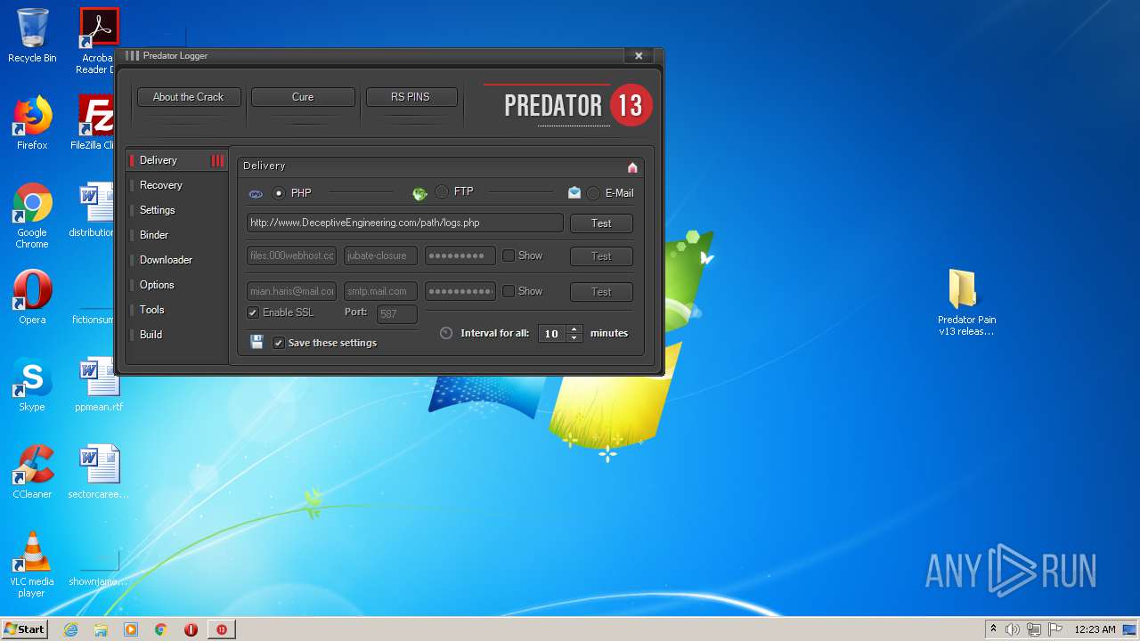This screenshot has height=641, width=1140.
Task: Click the email address field
Action: tap(292, 291)
